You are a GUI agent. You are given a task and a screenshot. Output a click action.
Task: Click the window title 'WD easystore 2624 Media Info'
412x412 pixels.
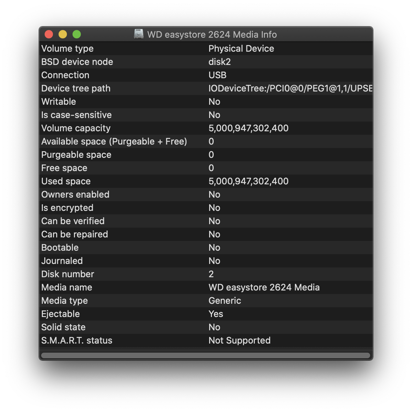212,35
